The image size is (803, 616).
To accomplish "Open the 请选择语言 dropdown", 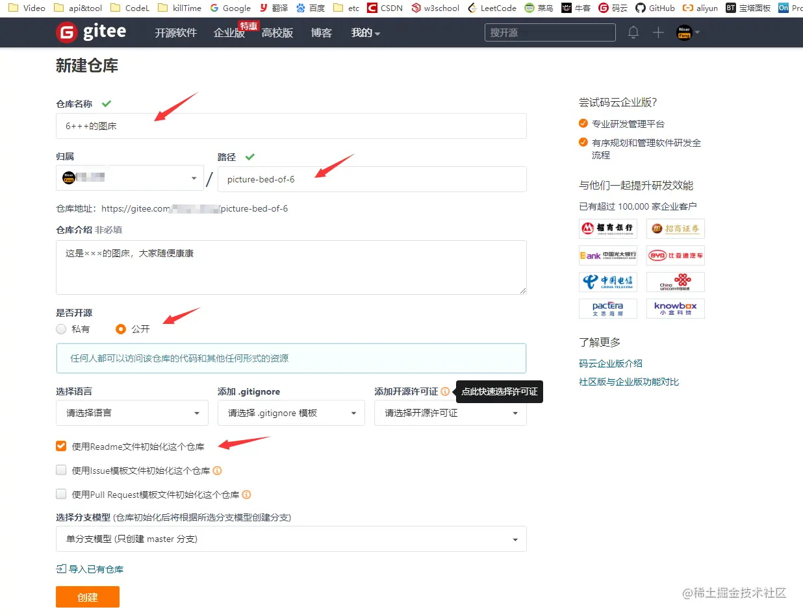I will click(132, 413).
